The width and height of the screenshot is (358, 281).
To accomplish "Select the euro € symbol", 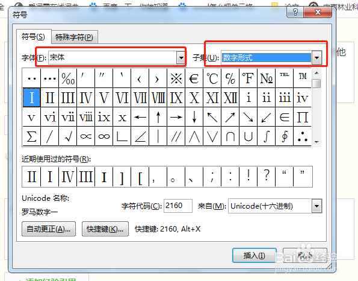I will [194, 78].
